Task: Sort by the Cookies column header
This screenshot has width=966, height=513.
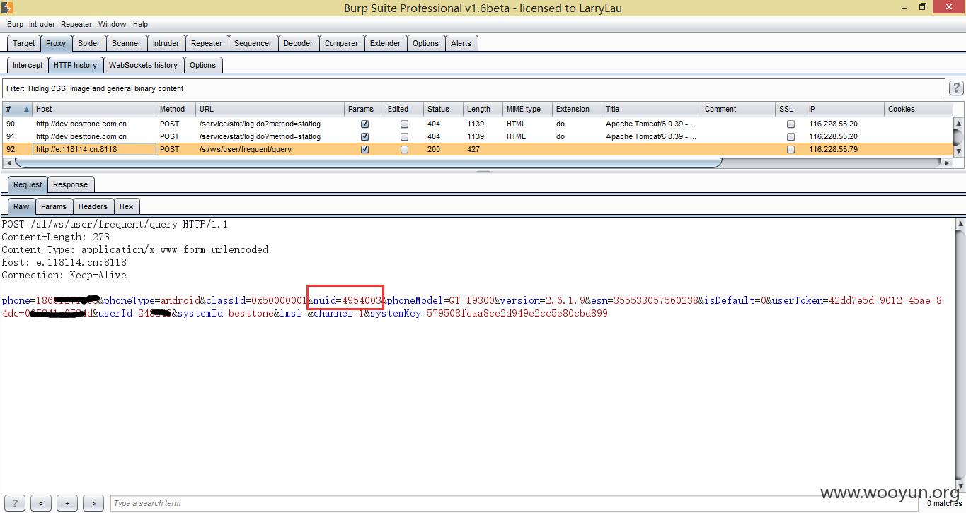Action: (918, 109)
